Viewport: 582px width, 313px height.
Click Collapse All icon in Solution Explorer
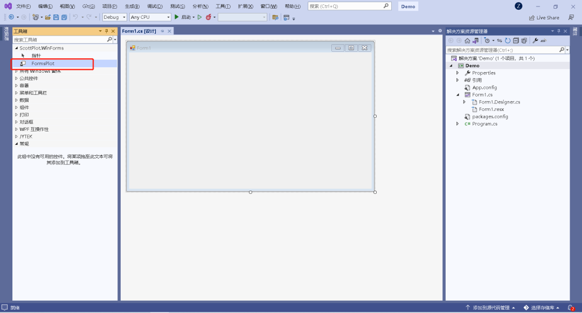516,40
